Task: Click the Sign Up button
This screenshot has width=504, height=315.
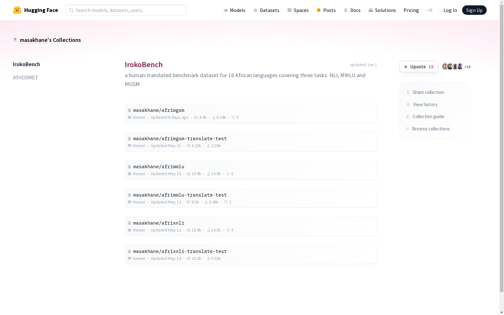Action: [474, 10]
